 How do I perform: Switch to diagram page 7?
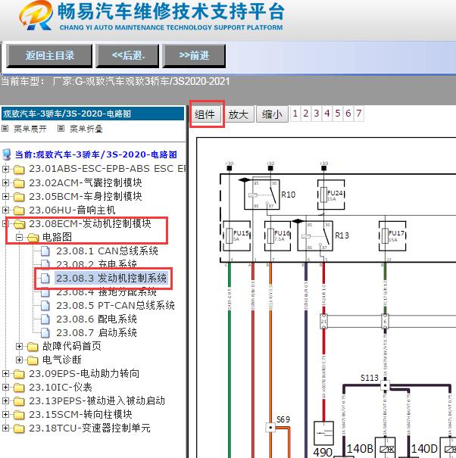(359, 114)
